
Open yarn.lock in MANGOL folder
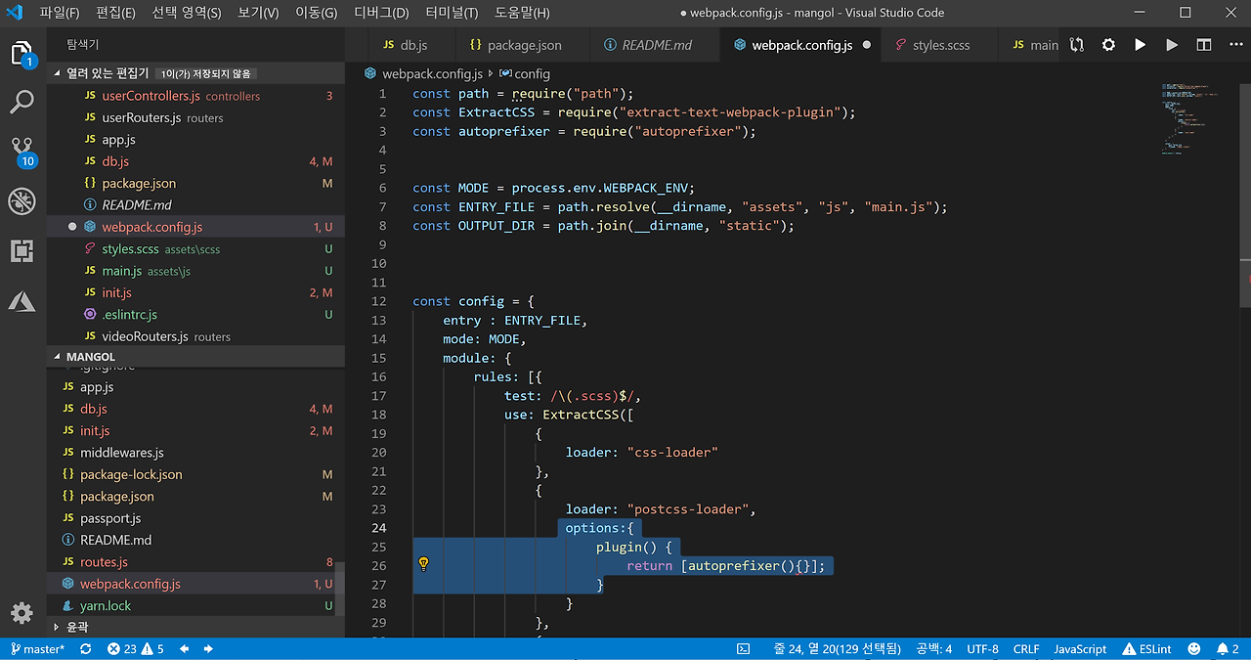[195, 605]
